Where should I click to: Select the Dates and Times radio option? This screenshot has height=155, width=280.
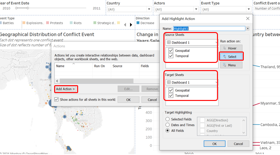(168, 125)
